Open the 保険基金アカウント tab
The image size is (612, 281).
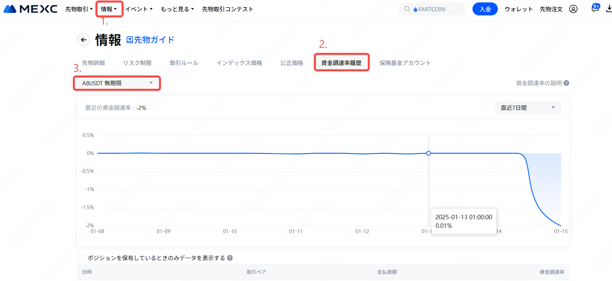[x=405, y=63]
